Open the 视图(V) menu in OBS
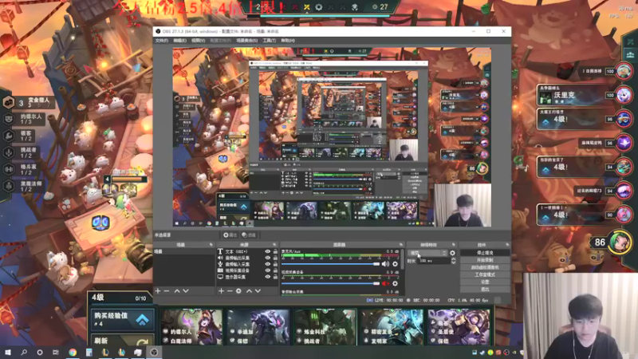 click(198, 41)
